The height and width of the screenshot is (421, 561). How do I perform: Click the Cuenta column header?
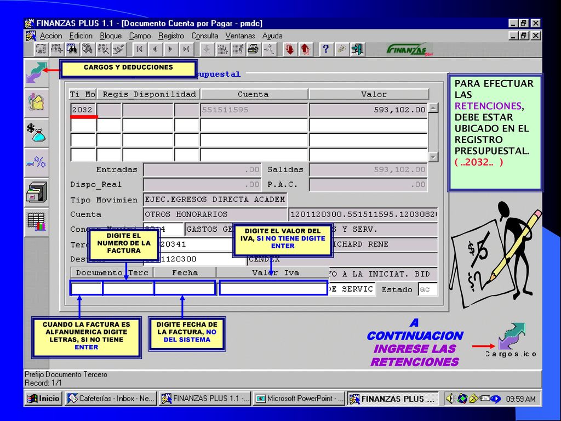tap(254, 94)
